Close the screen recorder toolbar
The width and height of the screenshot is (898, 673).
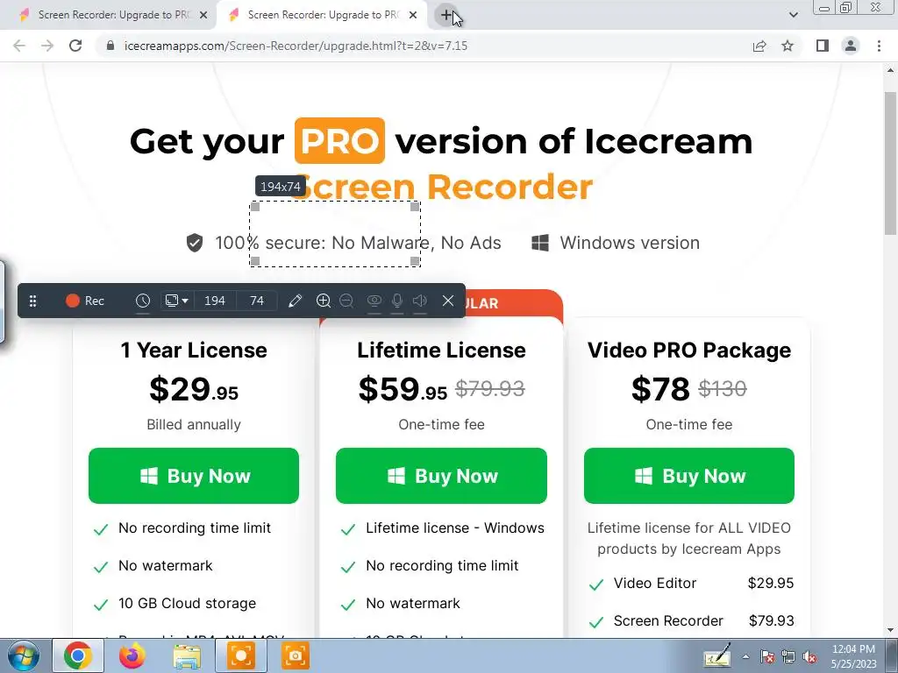pos(448,301)
